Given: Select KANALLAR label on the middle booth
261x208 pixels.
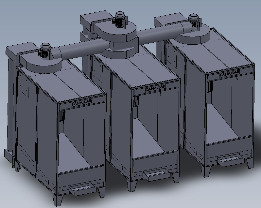Looking at the screenshot, I should (155, 88).
